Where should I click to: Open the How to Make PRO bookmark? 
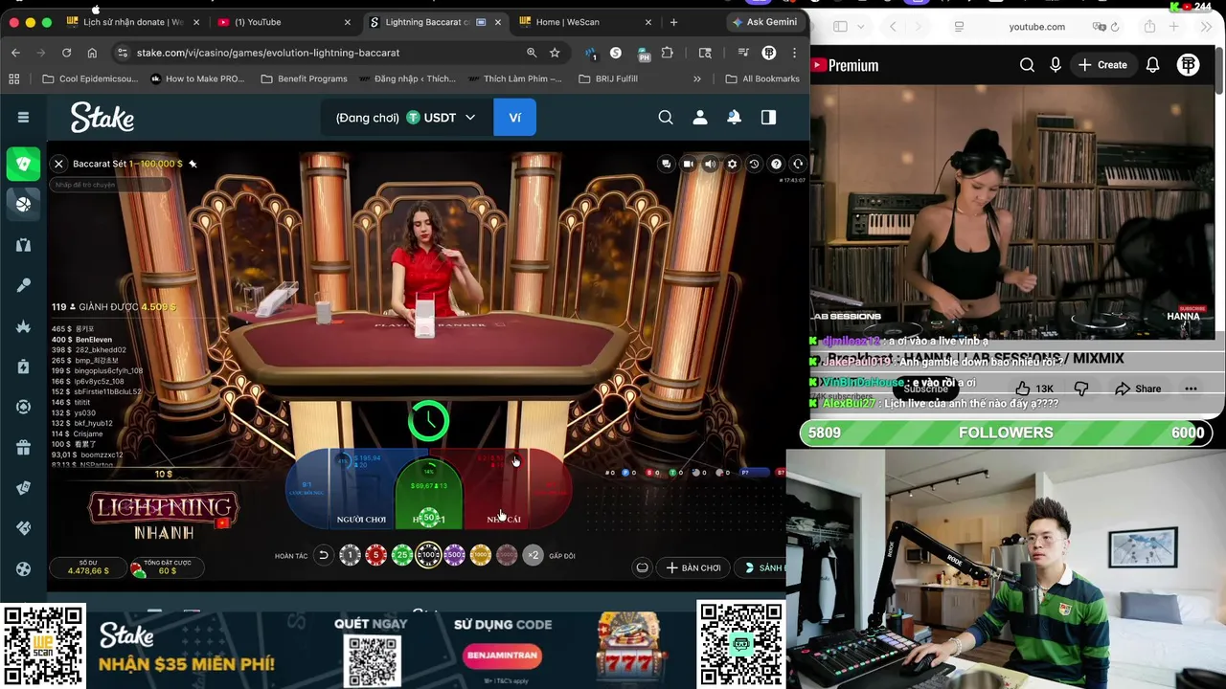coord(197,78)
